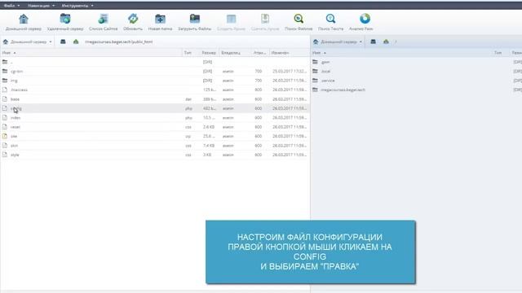This screenshot has height=293, width=522.
Task: Click the zip type cell in site row
Action: coord(188,136)
